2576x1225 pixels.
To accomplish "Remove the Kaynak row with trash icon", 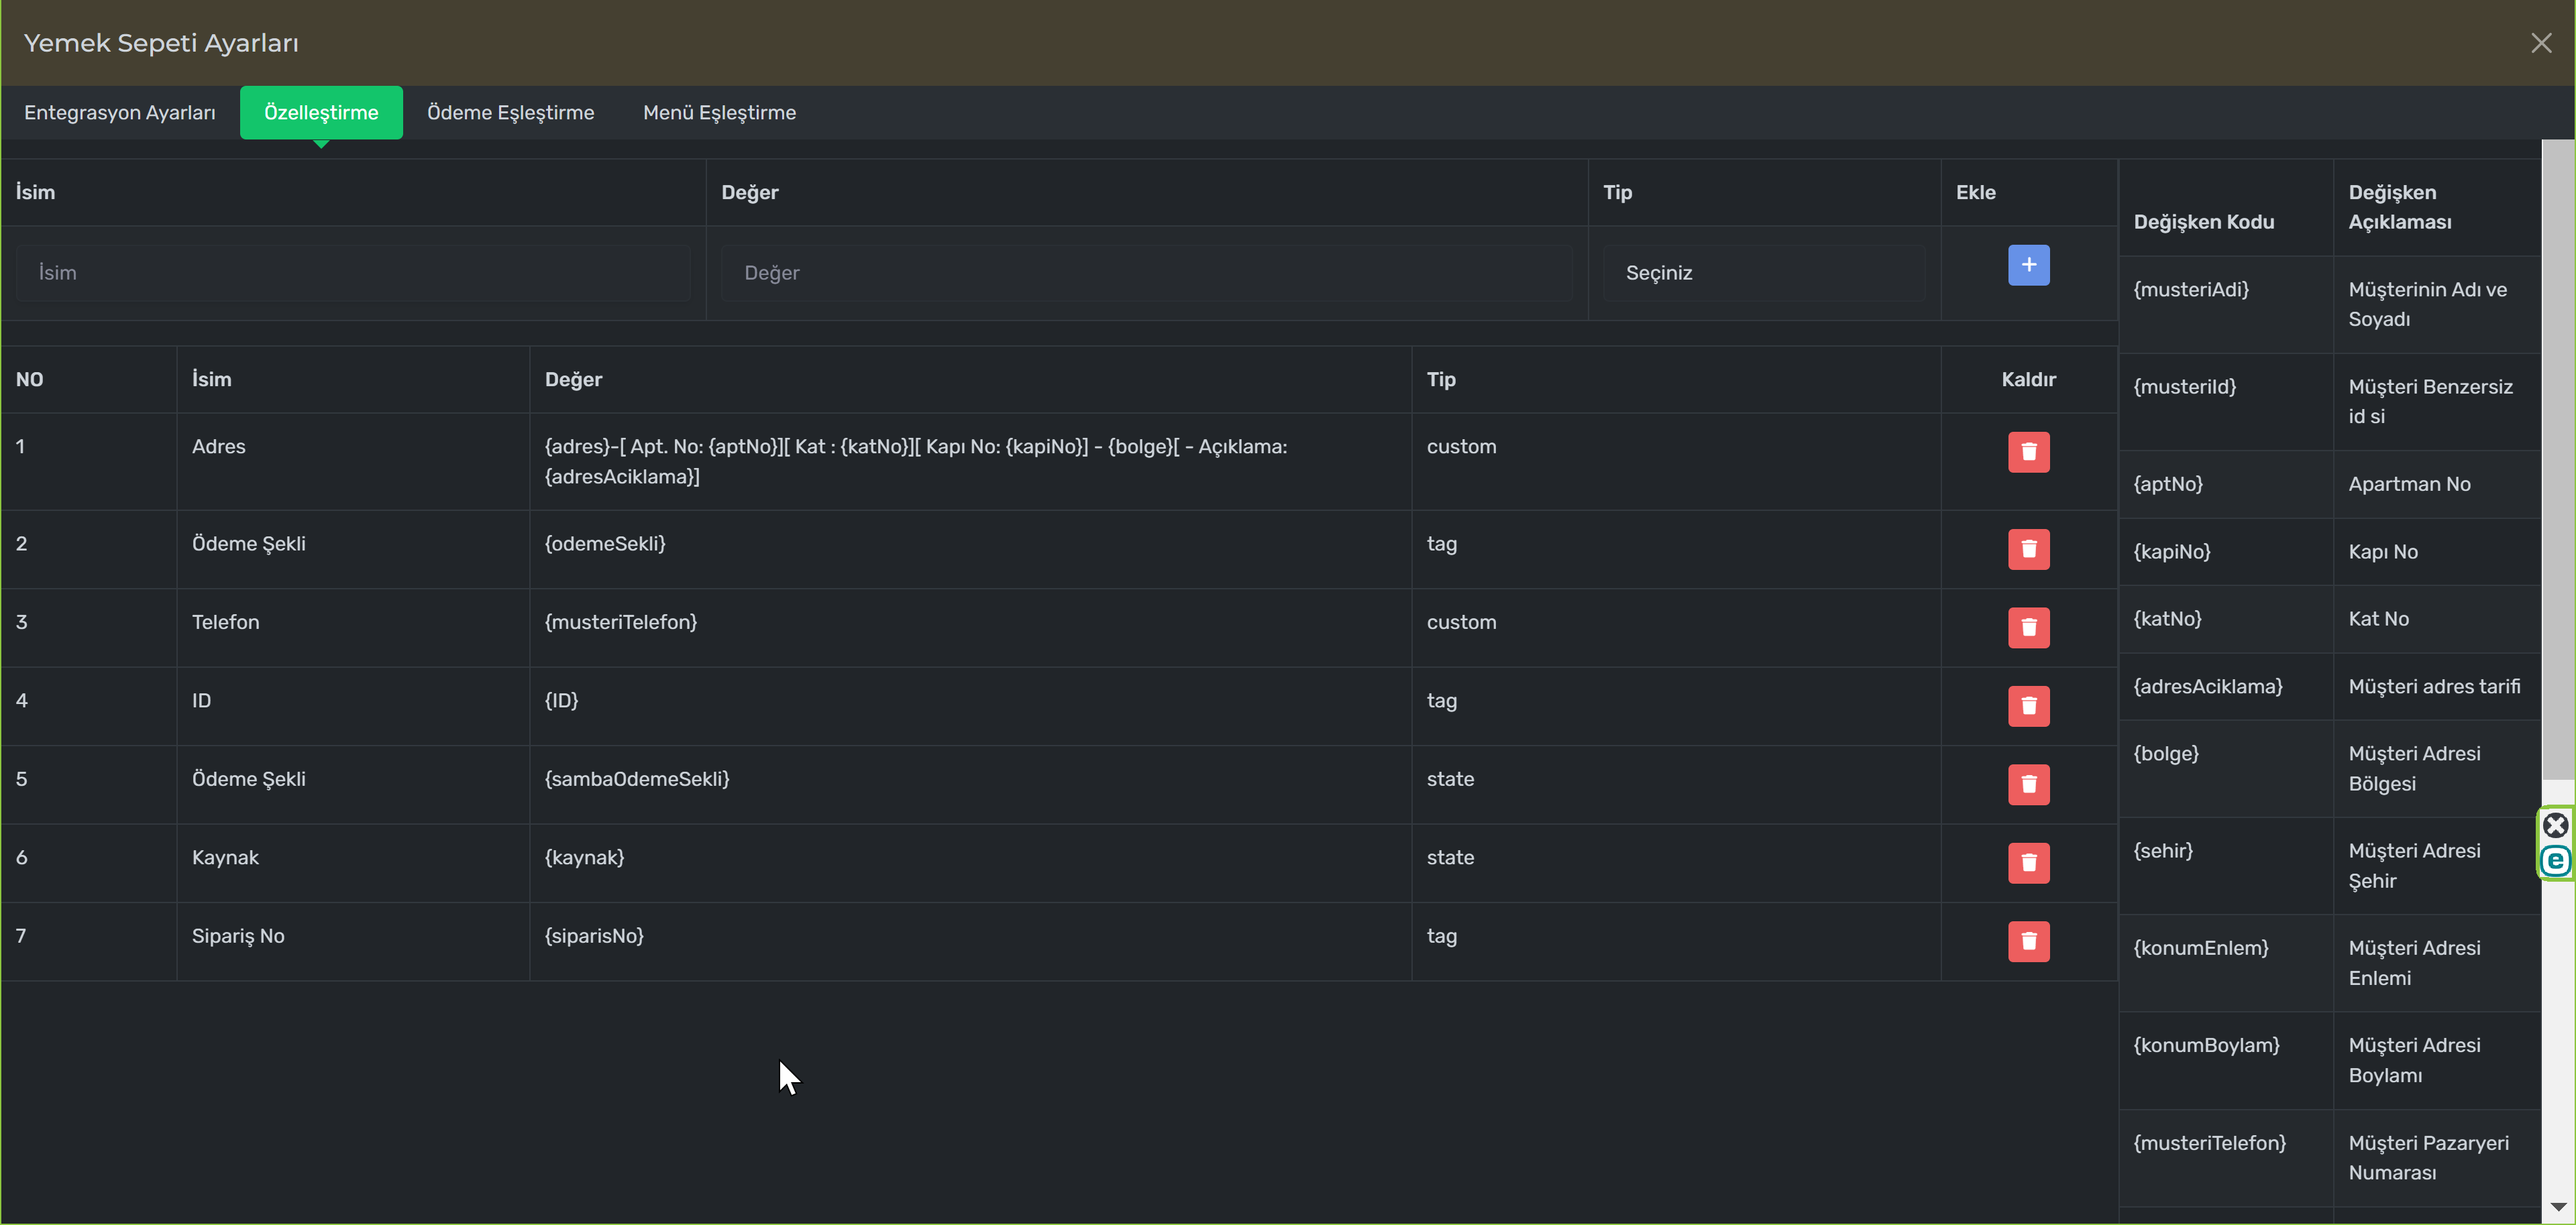I will (x=2028, y=862).
